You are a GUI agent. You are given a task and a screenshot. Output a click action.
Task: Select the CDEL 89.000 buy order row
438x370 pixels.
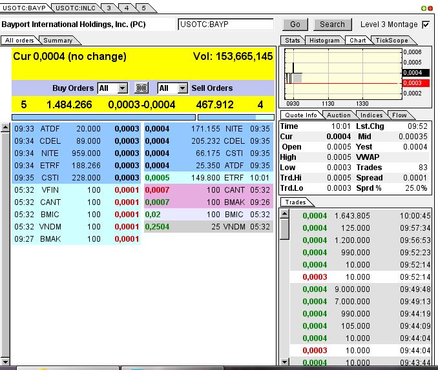pos(76,141)
